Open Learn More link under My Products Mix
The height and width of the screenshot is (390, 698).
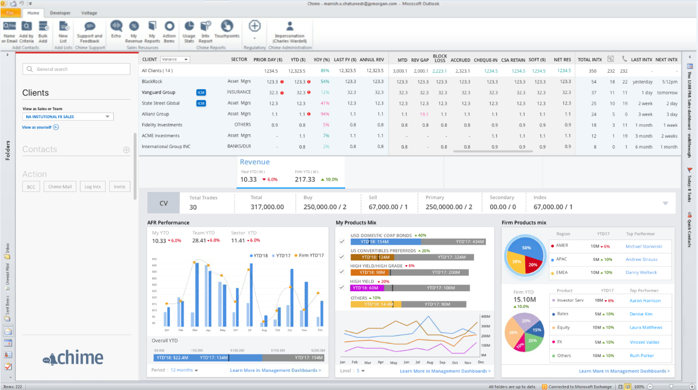pyautogui.click(x=445, y=371)
